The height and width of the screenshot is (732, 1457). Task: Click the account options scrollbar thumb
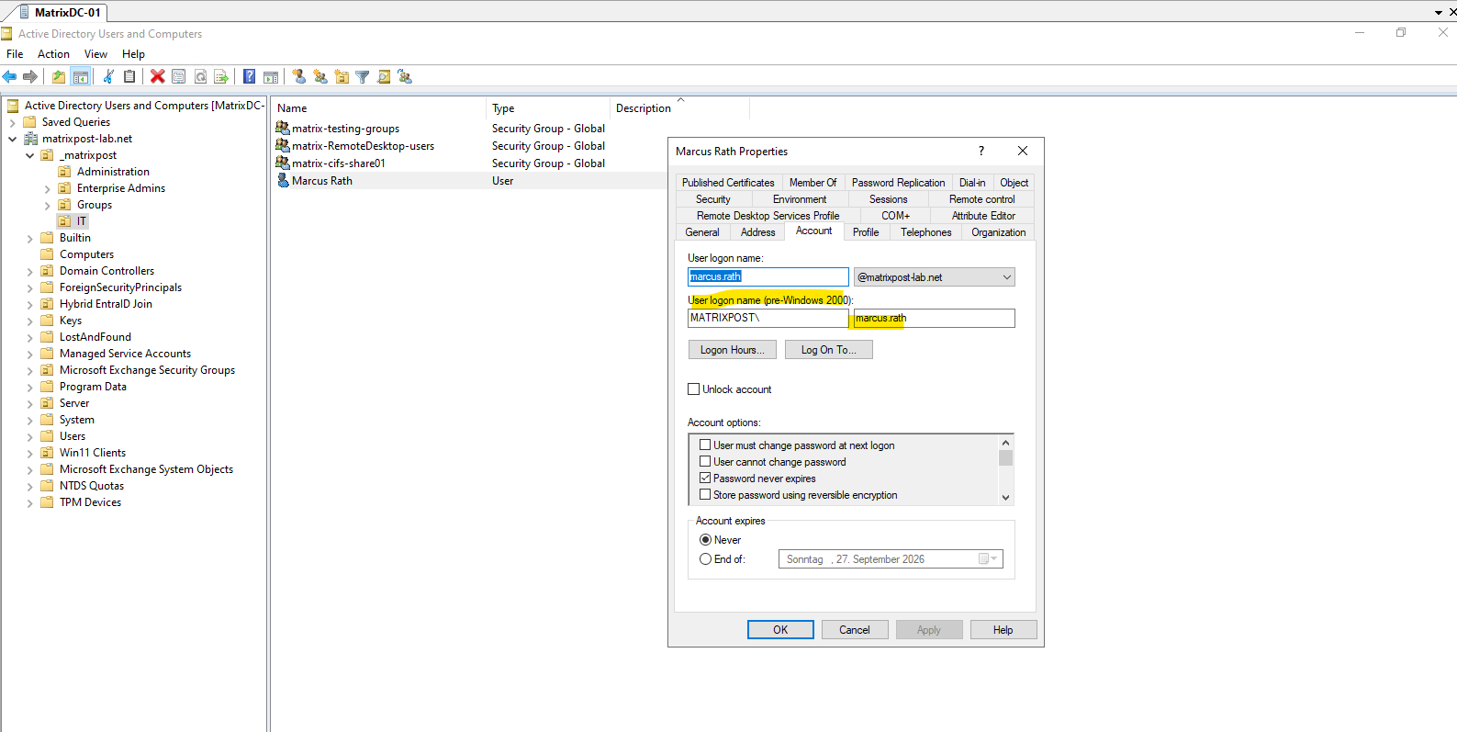[x=1006, y=458]
